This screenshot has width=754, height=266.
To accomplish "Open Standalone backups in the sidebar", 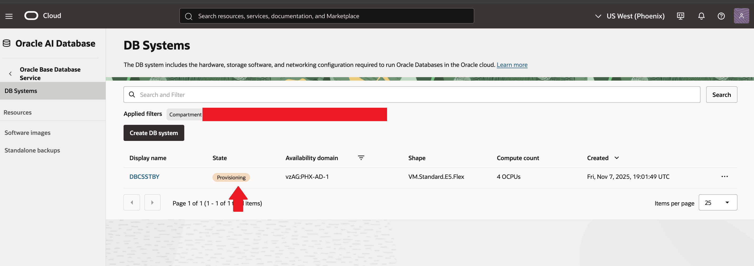I will pos(32,150).
